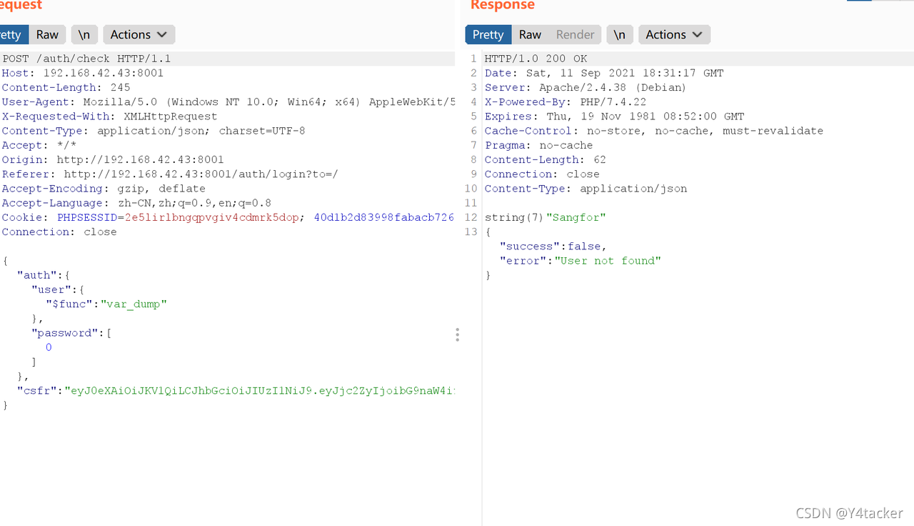The image size is (914, 526).
Task: Click the Content-Length: 245 header
Action: 66,87
